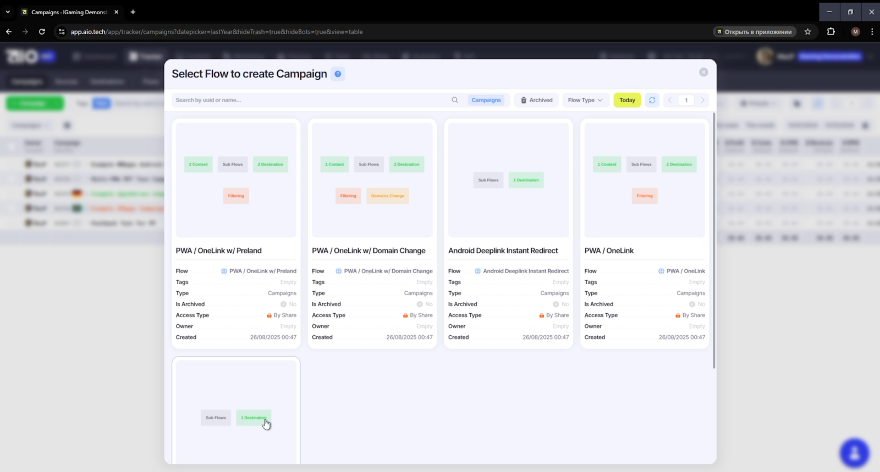The width and height of the screenshot is (880, 472).
Task: Open a new browser tab
Action: pos(133,12)
